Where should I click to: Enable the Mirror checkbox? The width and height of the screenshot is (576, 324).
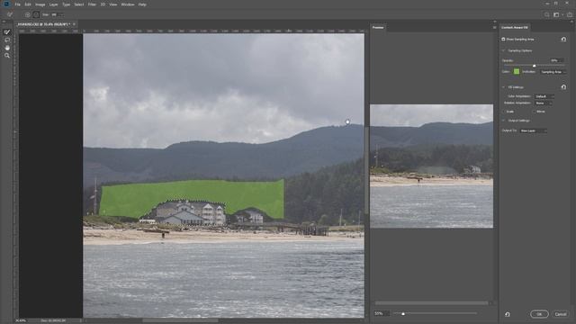click(x=534, y=112)
